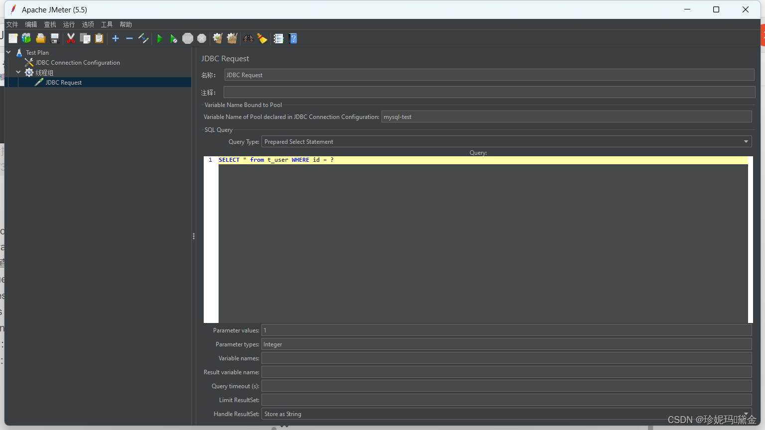Click the SQL query line in editor
Viewport: 765px width, 430px height.
point(483,160)
